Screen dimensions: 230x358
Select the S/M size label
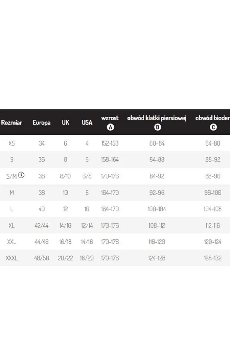(12, 176)
